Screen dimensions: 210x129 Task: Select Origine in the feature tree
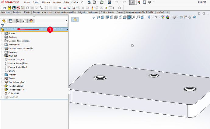click(x=12, y=71)
